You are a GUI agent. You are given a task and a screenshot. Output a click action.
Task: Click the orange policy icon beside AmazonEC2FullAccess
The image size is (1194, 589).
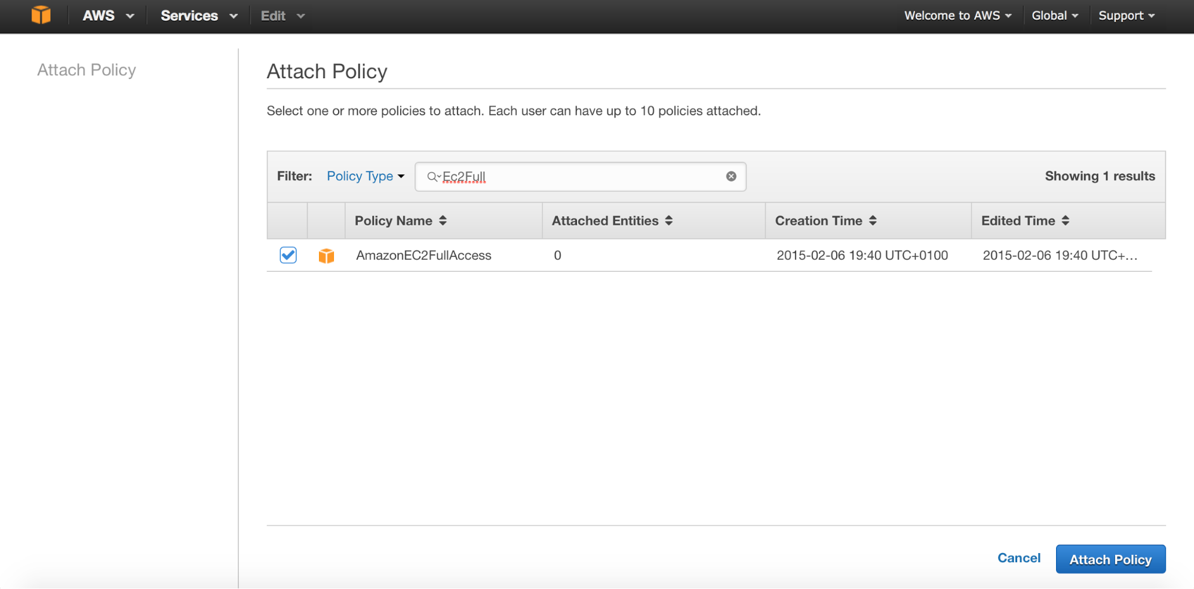pos(326,256)
